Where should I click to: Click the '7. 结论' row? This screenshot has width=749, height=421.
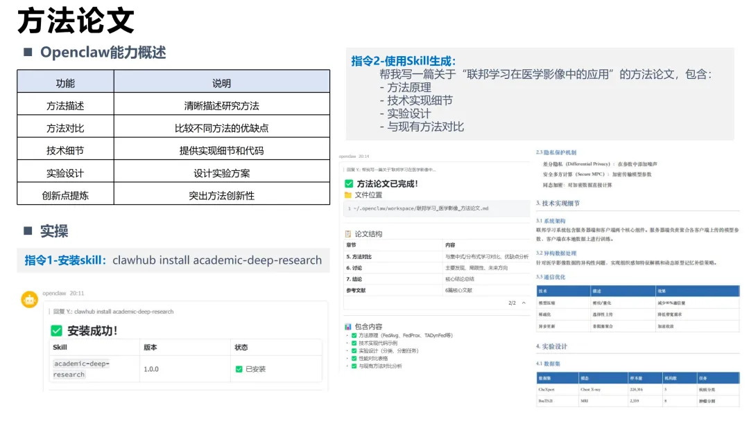437,279
